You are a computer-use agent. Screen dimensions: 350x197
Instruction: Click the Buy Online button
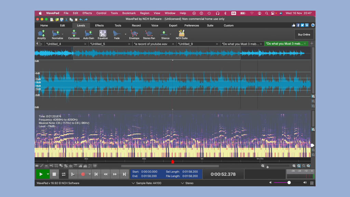click(304, 34)
